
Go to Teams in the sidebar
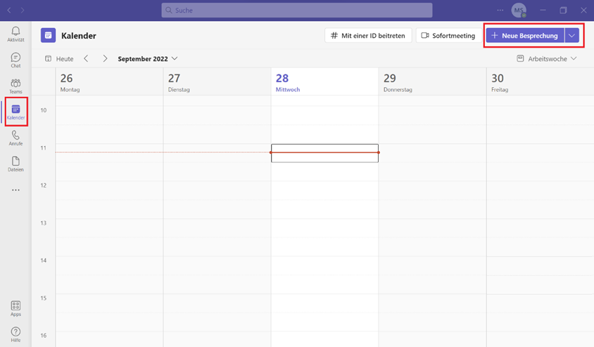pos(15,86)
